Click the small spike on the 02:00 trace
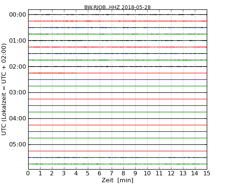Viewport: 235px width, 188px height. pos(107,67)
